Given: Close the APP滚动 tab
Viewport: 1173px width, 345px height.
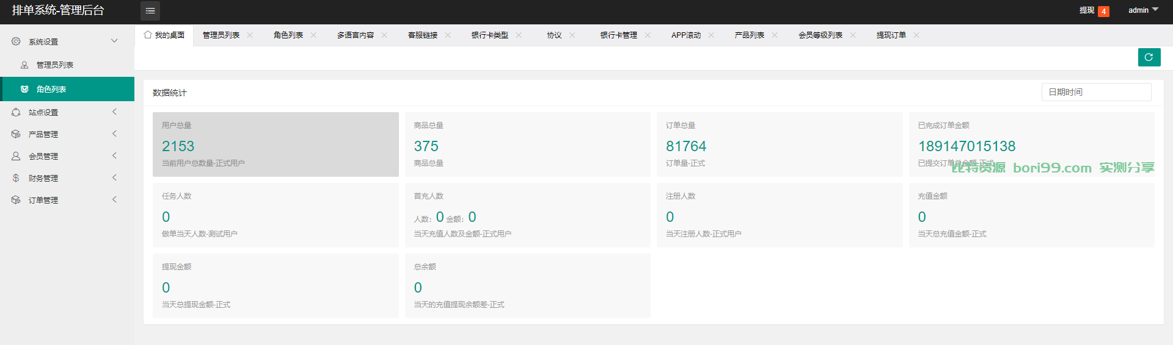Looking at the screenshot, I should (x=711, y=35).
